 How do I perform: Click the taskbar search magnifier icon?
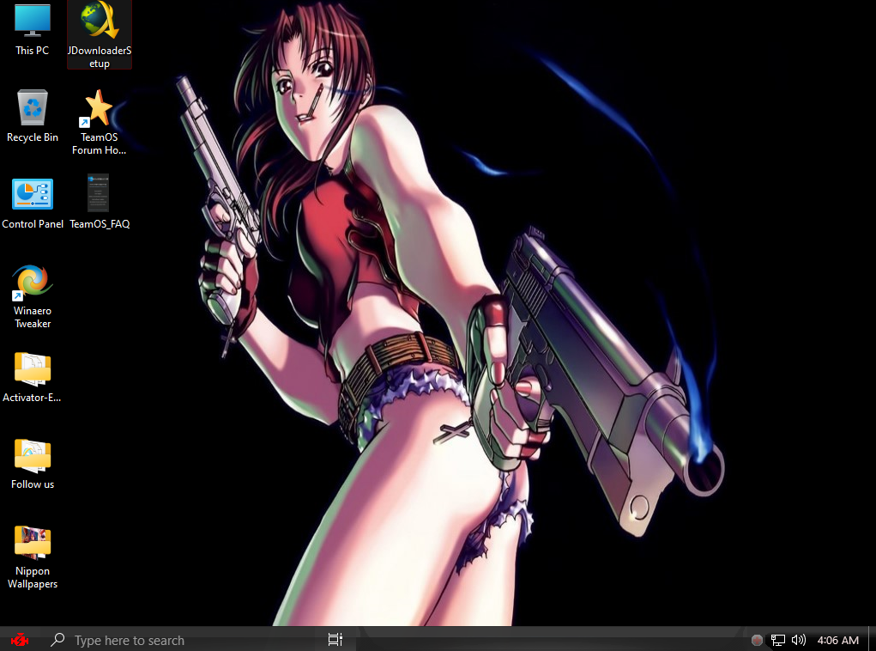(57, 639)
